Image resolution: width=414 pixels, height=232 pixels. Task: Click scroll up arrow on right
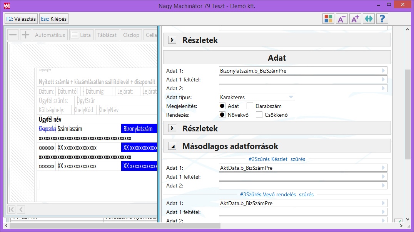(x=407, y=29)
